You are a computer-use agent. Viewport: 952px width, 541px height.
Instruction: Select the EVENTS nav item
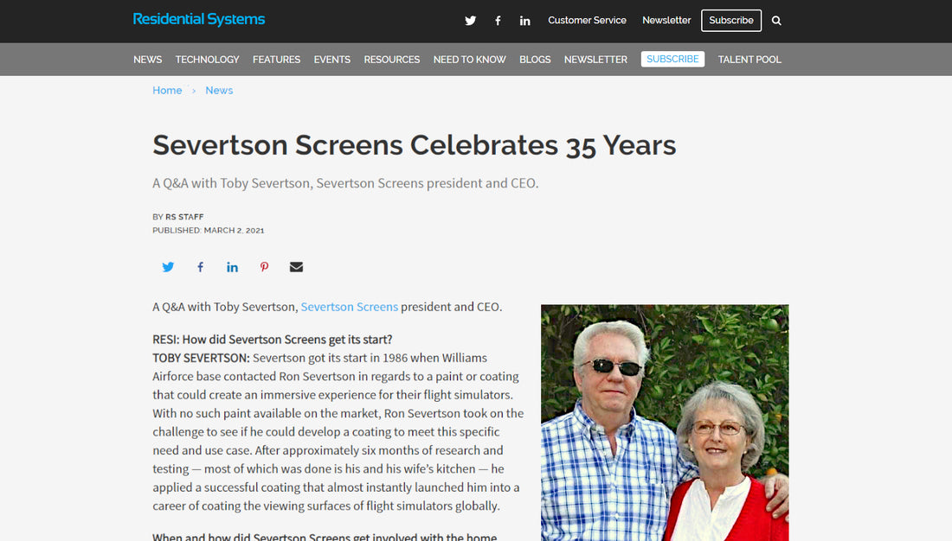[x=331, y=59]
